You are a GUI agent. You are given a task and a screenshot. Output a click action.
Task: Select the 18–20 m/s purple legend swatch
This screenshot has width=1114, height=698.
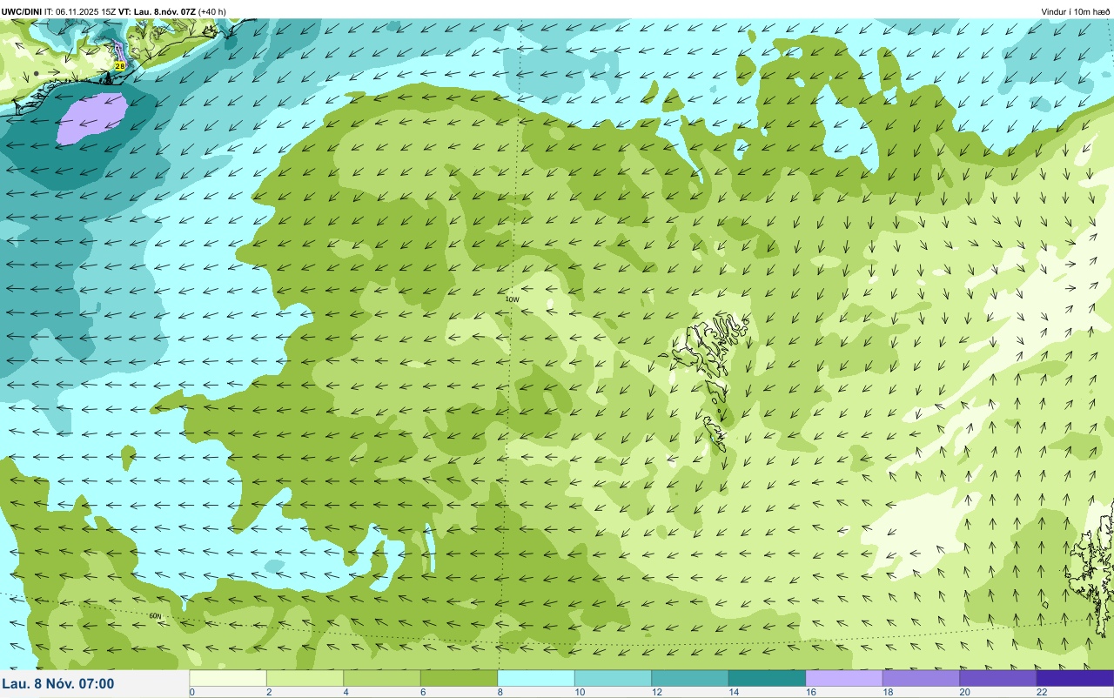921,678
